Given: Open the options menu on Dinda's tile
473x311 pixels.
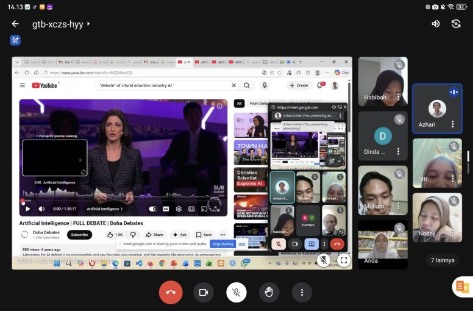Looking at the screenshot, I should (399, 151).
